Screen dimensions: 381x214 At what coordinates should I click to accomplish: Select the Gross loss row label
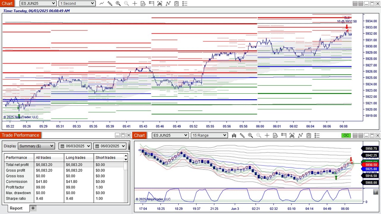coord(15,176)
